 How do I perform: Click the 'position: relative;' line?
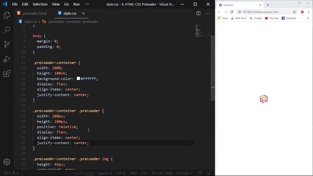57,127
